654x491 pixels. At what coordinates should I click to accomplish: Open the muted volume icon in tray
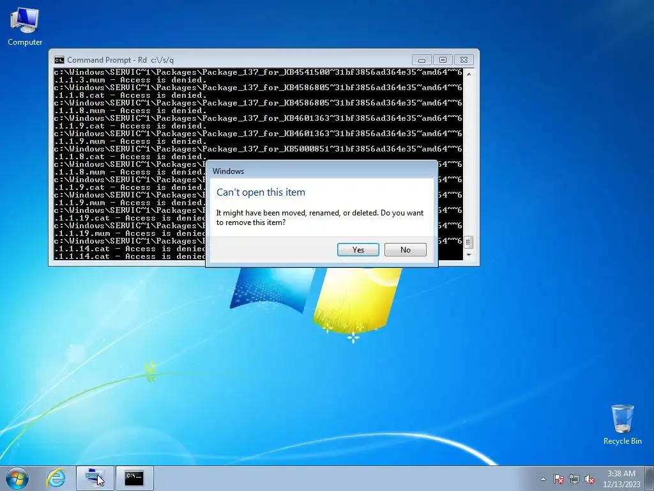[589, 479]
